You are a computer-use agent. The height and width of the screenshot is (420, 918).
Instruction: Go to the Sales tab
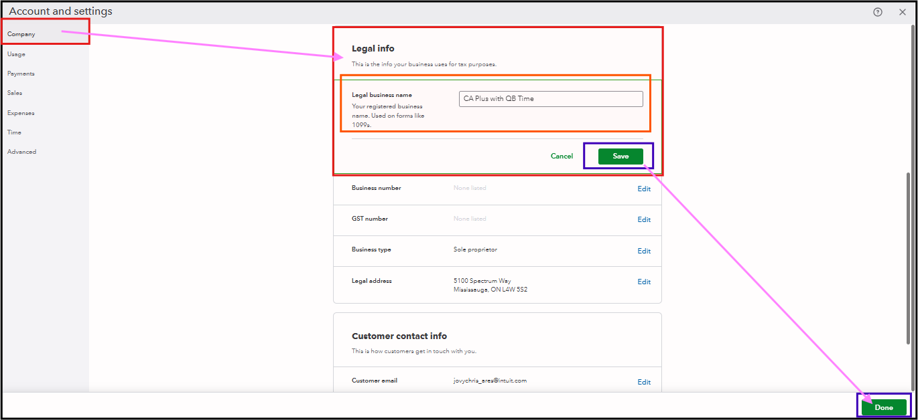coord(15,93)
